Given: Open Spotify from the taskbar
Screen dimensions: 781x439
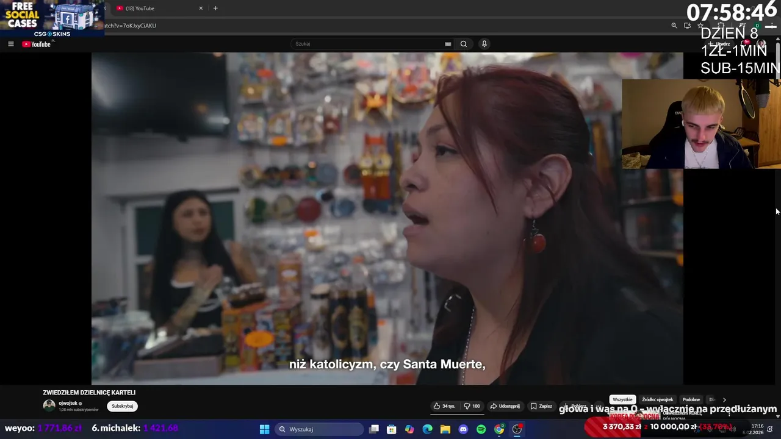Looking at the screenshot, I should point(481,429).
